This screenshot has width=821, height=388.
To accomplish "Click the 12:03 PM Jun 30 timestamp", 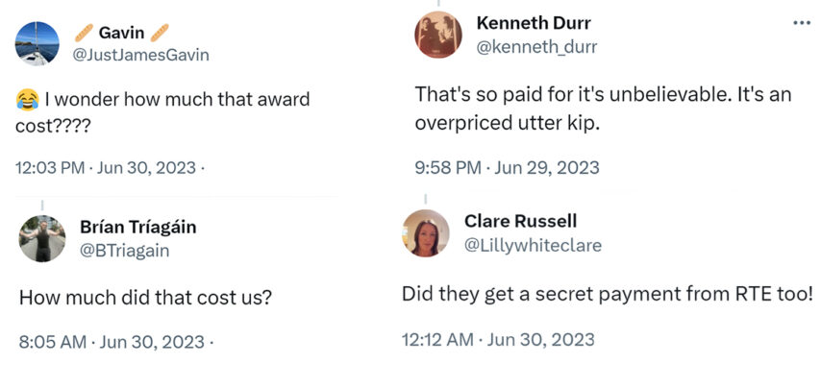I will tap(110, 168).
